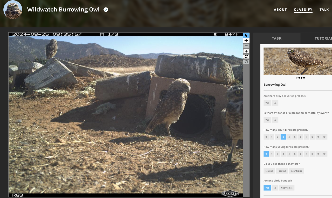Set young birds present to 10
This screenshot has height=198, width=332.
click(324, 154)
